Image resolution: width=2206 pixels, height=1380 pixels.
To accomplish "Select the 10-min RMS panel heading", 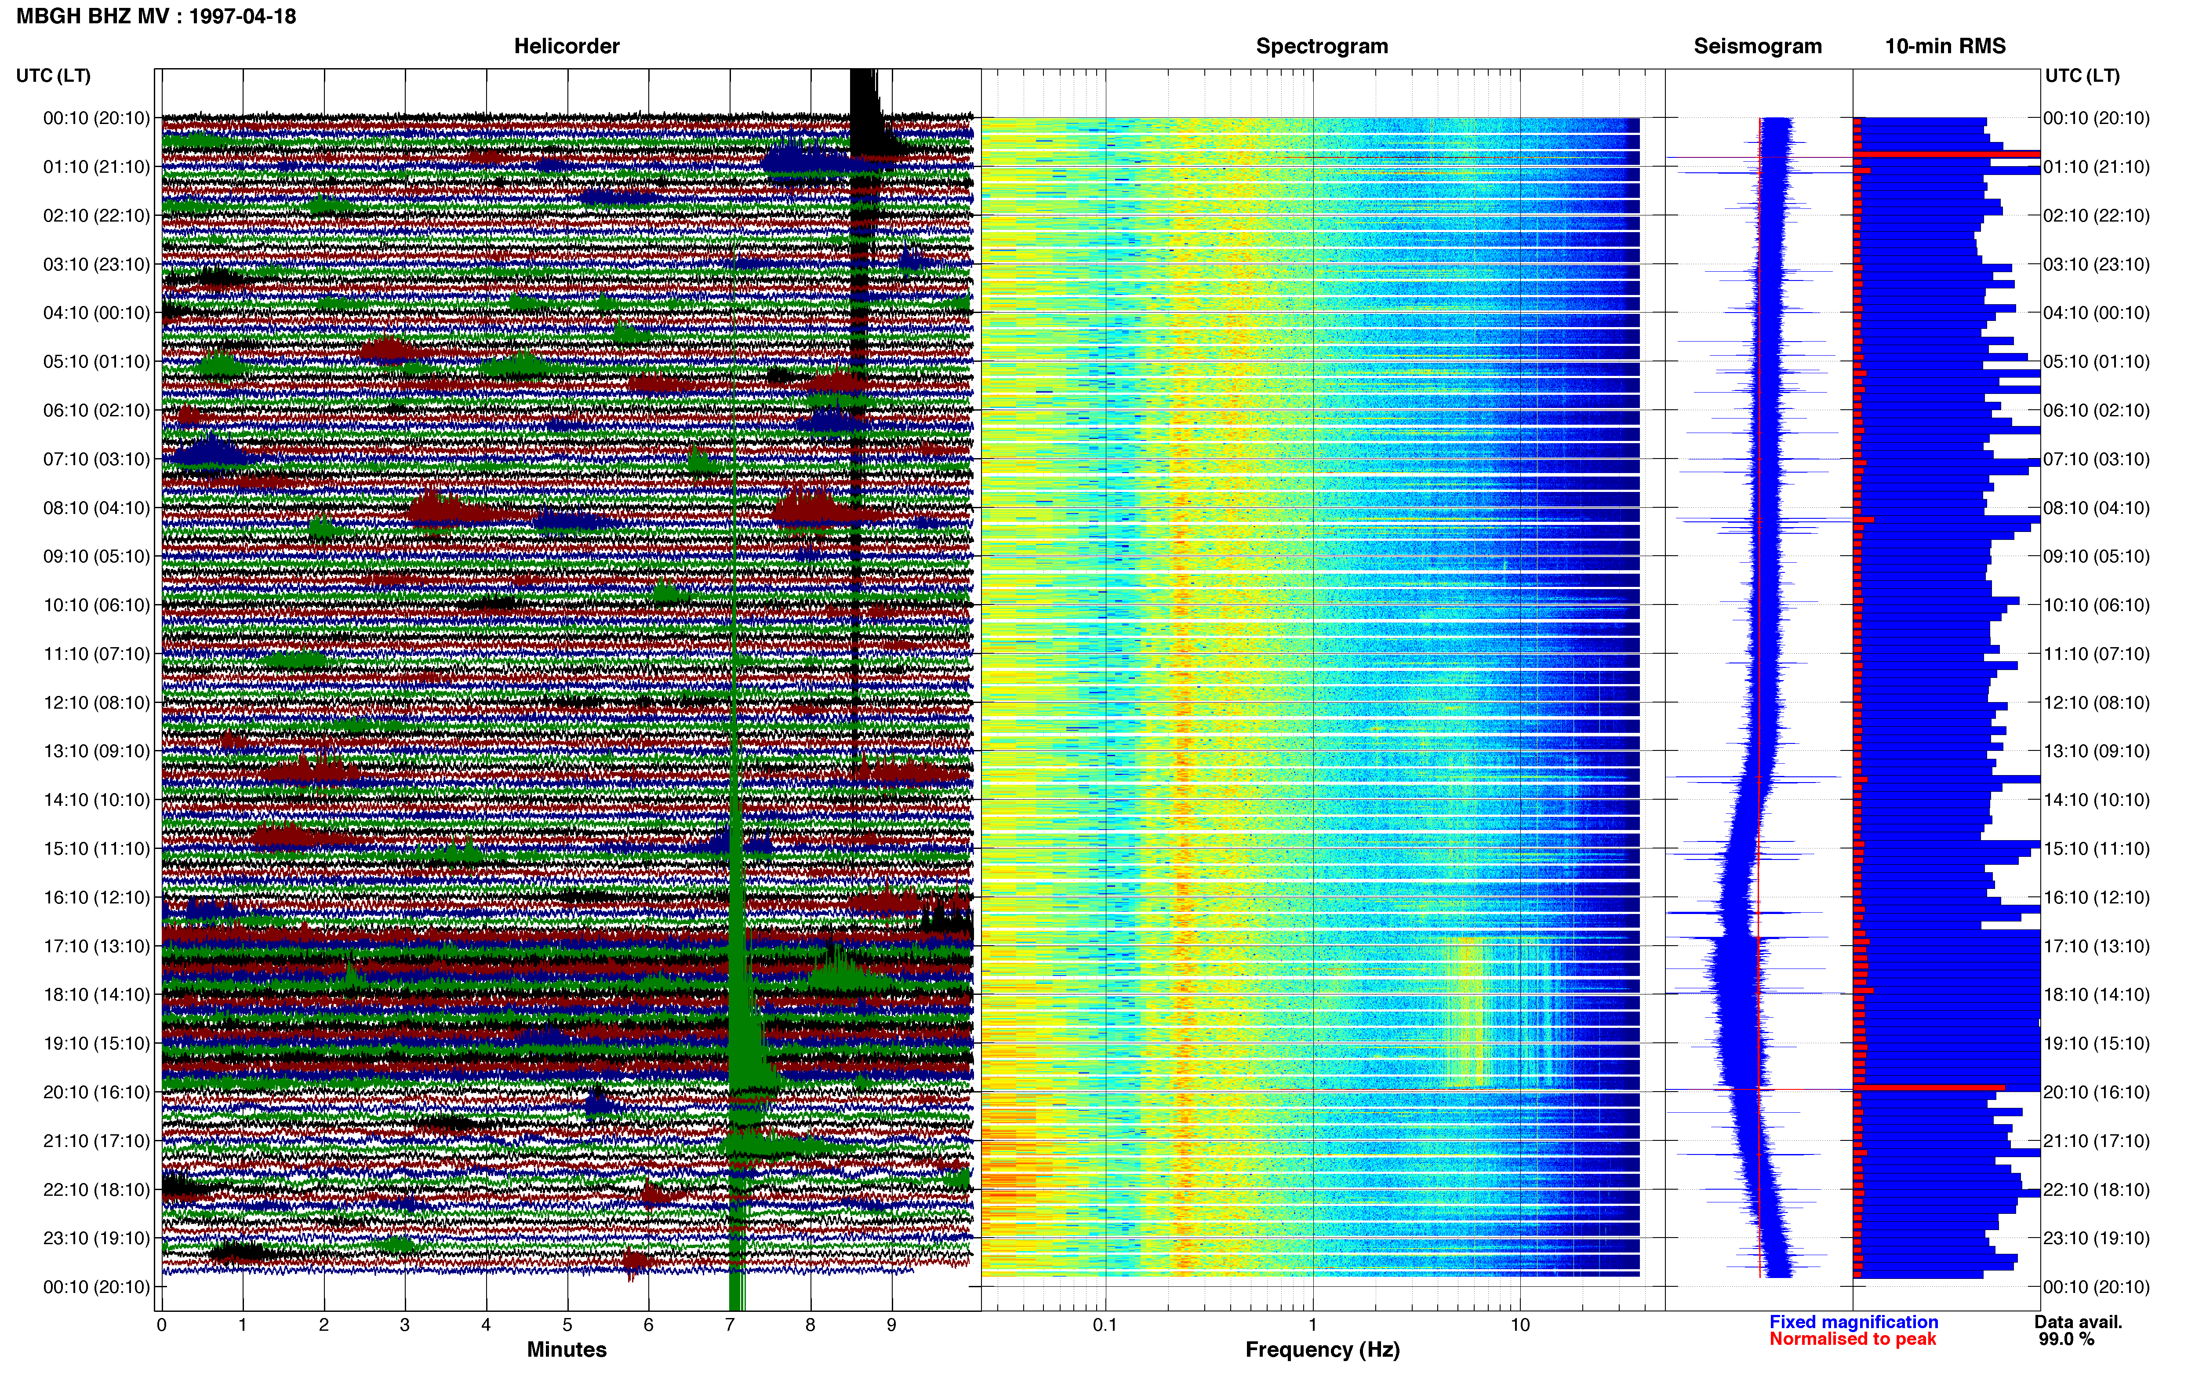I will click(1945, 46).
